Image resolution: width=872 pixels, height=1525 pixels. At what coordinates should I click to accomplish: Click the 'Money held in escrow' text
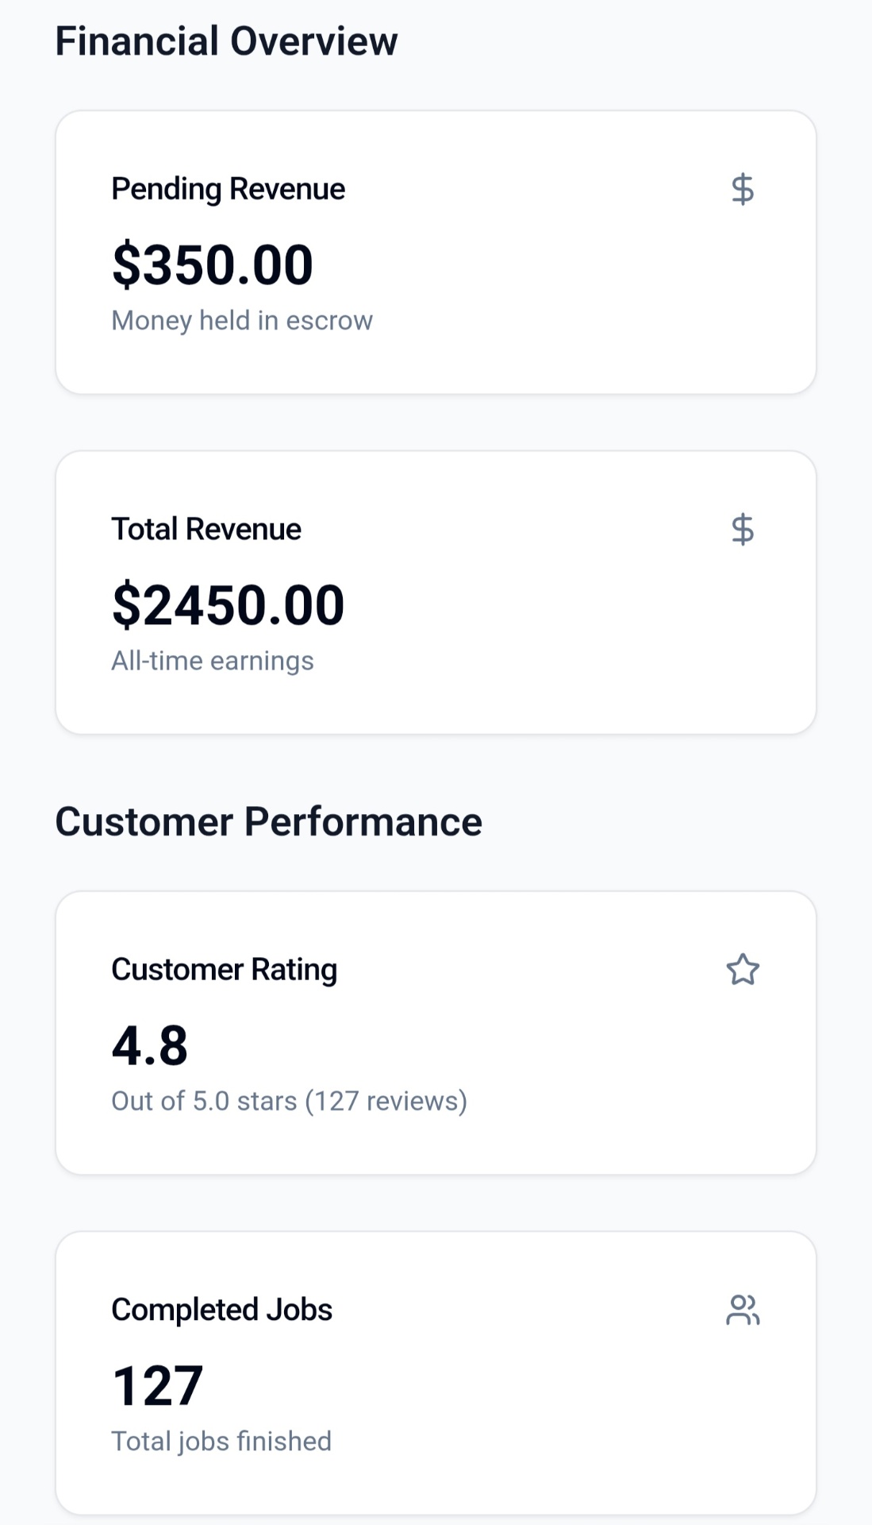pyautogui.click(x=242, y=320)
